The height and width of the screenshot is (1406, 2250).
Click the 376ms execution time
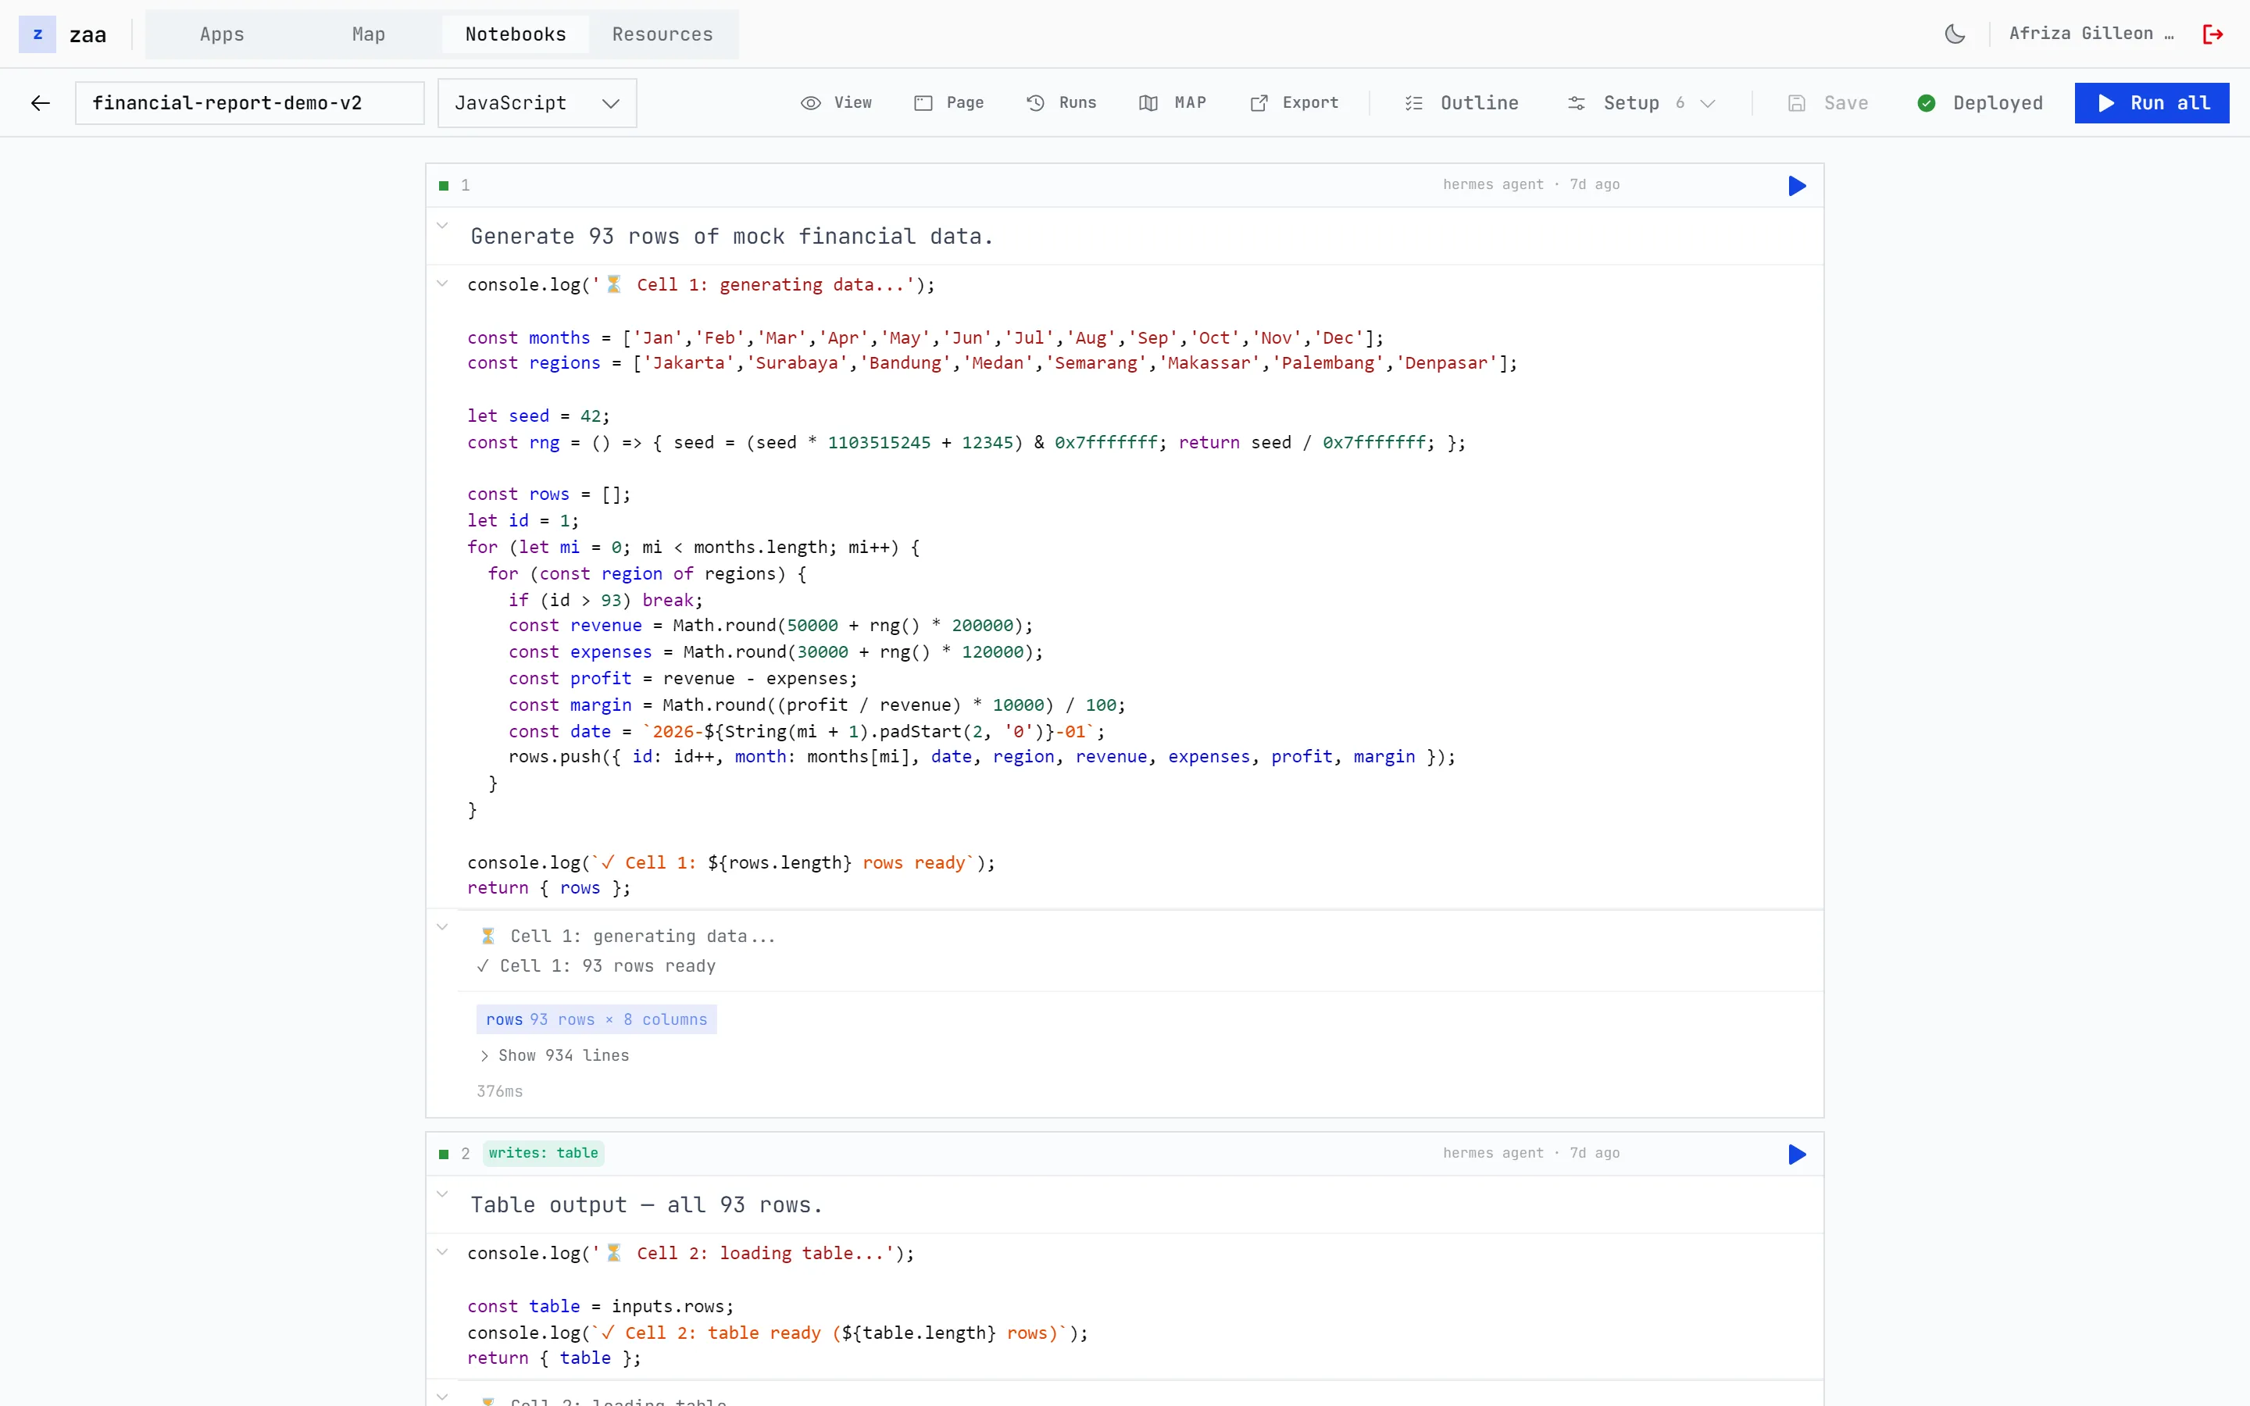click(x=499, y=1092)
